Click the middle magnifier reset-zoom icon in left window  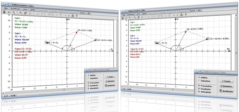(x=17, y=13)
